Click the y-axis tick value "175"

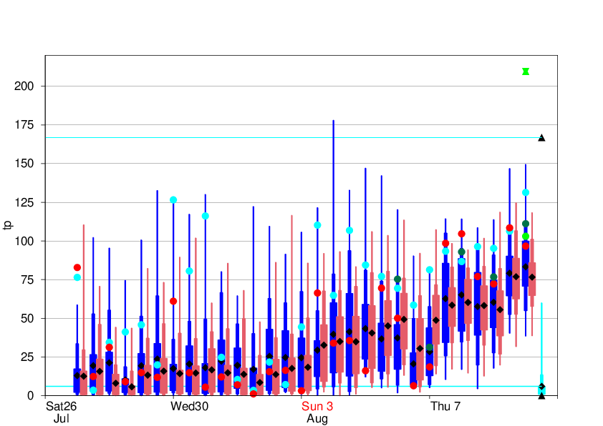(x=24, y=125)
